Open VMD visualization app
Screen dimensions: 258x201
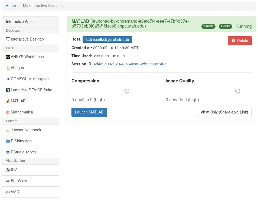(30, 192)
